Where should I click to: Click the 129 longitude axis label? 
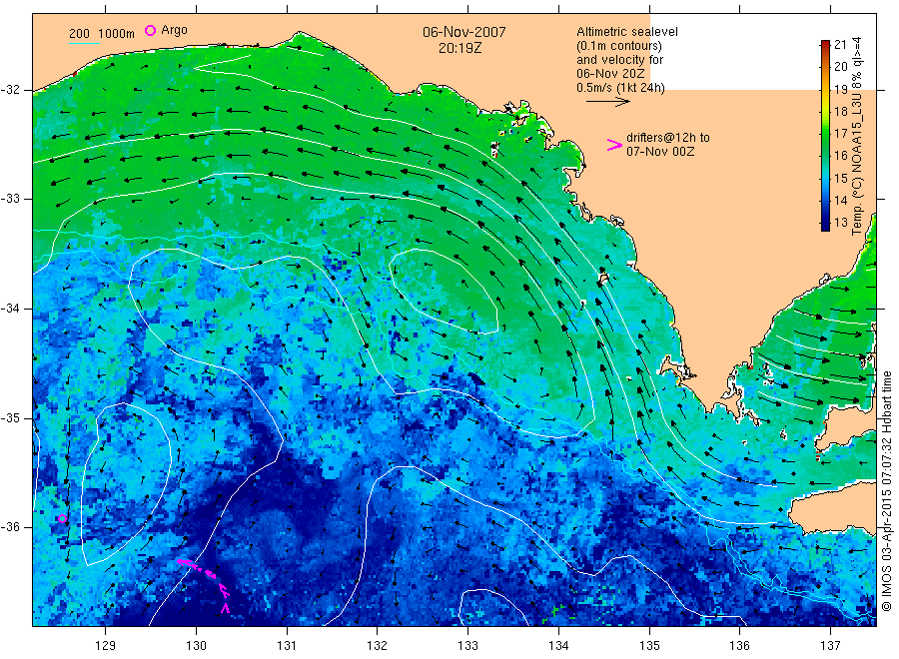[x=106, y=645]
